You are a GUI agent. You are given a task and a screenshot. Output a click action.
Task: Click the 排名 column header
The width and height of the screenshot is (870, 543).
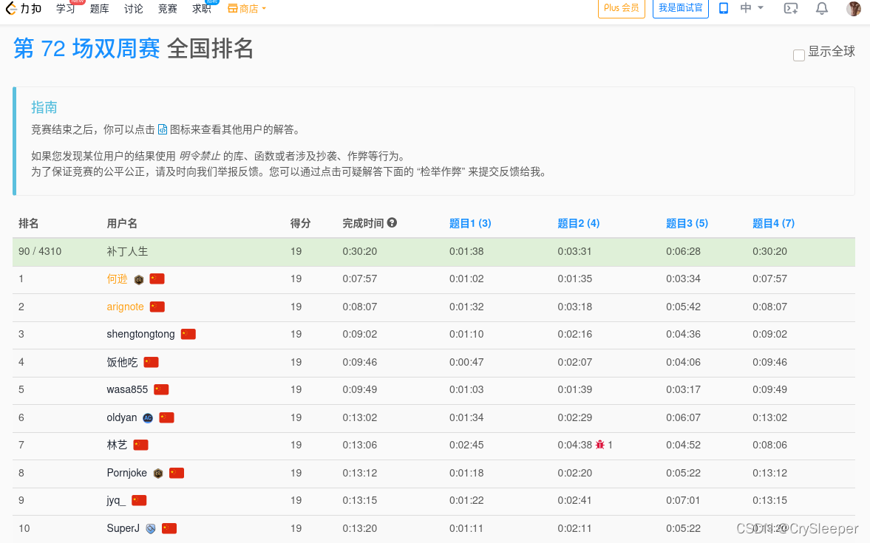click(x=29, y=223)
